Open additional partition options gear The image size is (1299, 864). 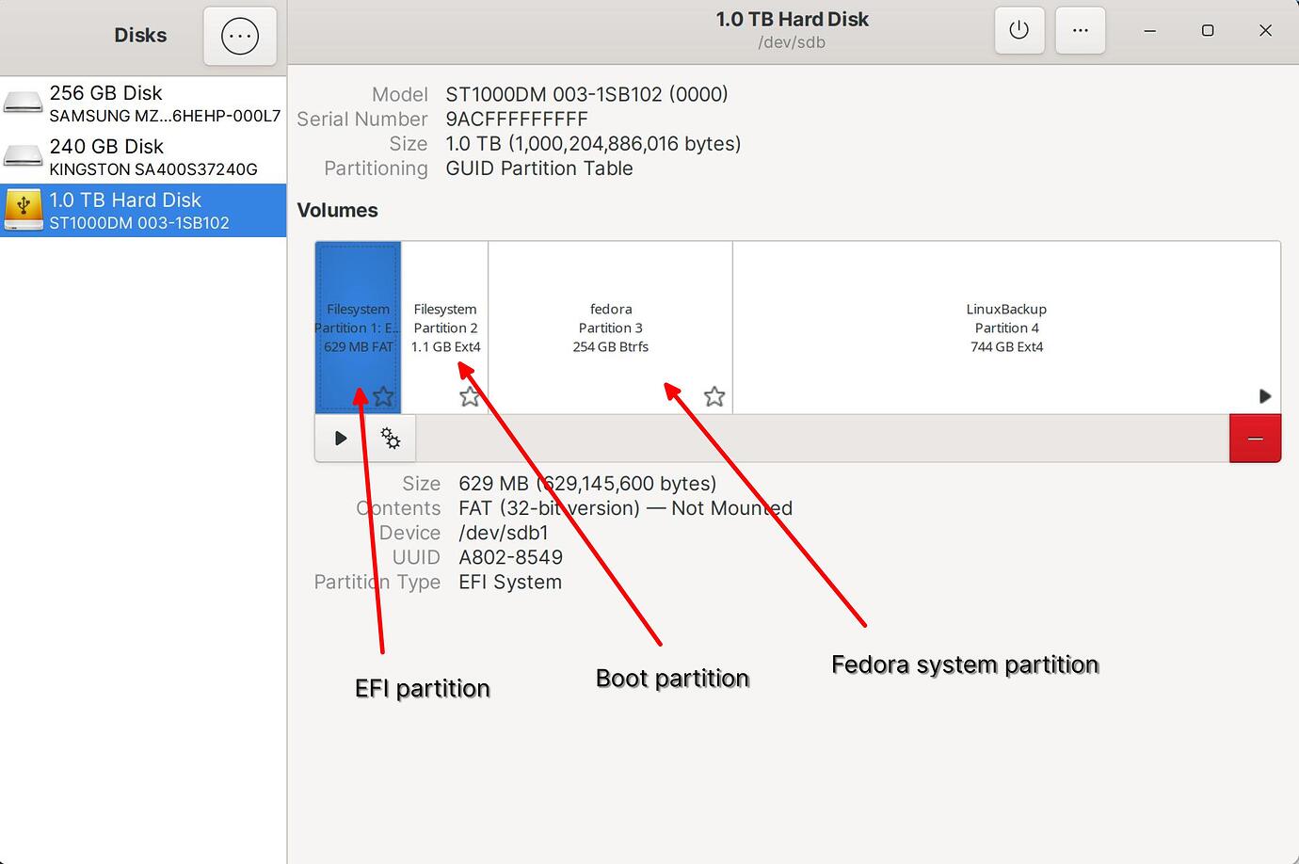390,438
